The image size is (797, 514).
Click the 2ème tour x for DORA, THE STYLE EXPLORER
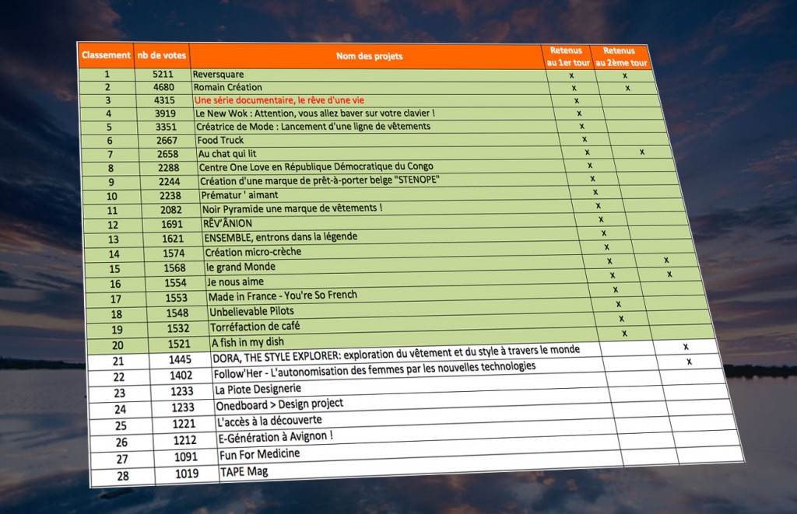(686, 347)
